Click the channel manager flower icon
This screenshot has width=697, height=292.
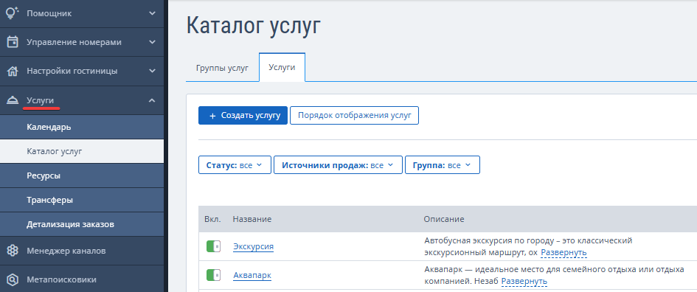tap(13, 251)
